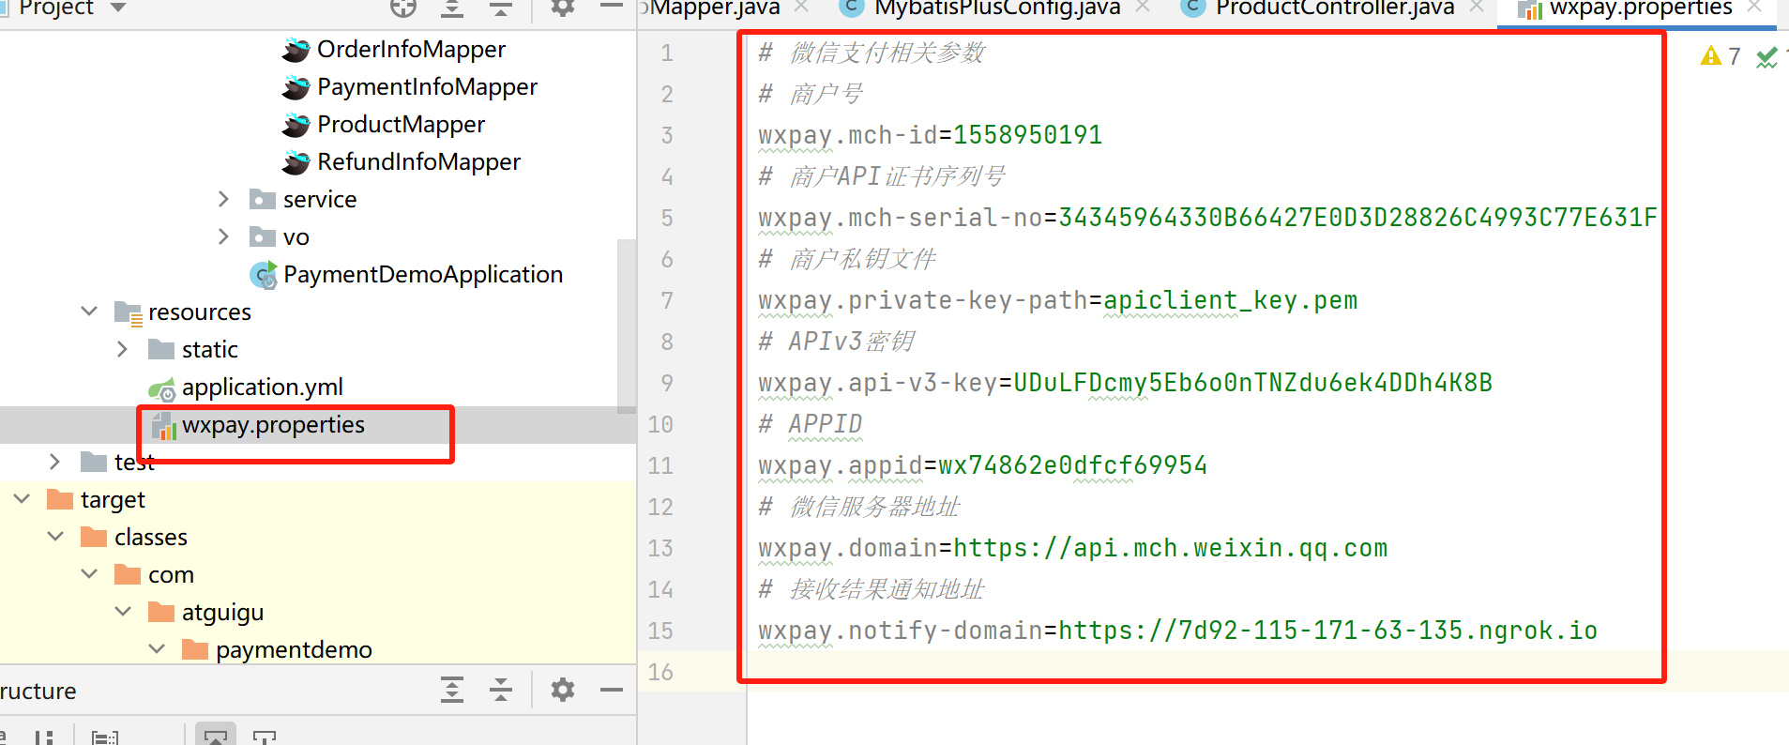
Task: Click line number 16 in the gutter
Action: [x=660, y=672]
